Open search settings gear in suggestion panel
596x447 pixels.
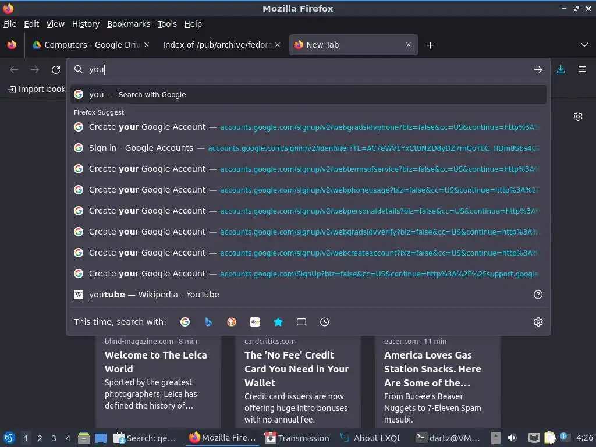coord(538,322)
